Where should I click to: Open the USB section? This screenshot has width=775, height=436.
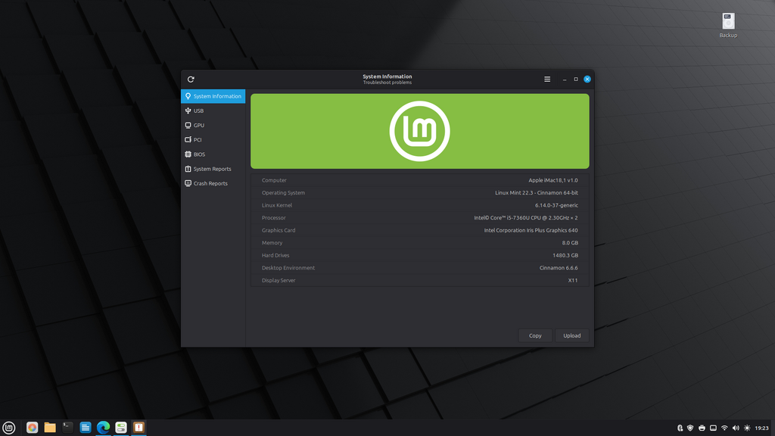213,111
